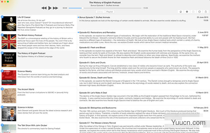Click the '23 April 2015' date

point(203,63)
